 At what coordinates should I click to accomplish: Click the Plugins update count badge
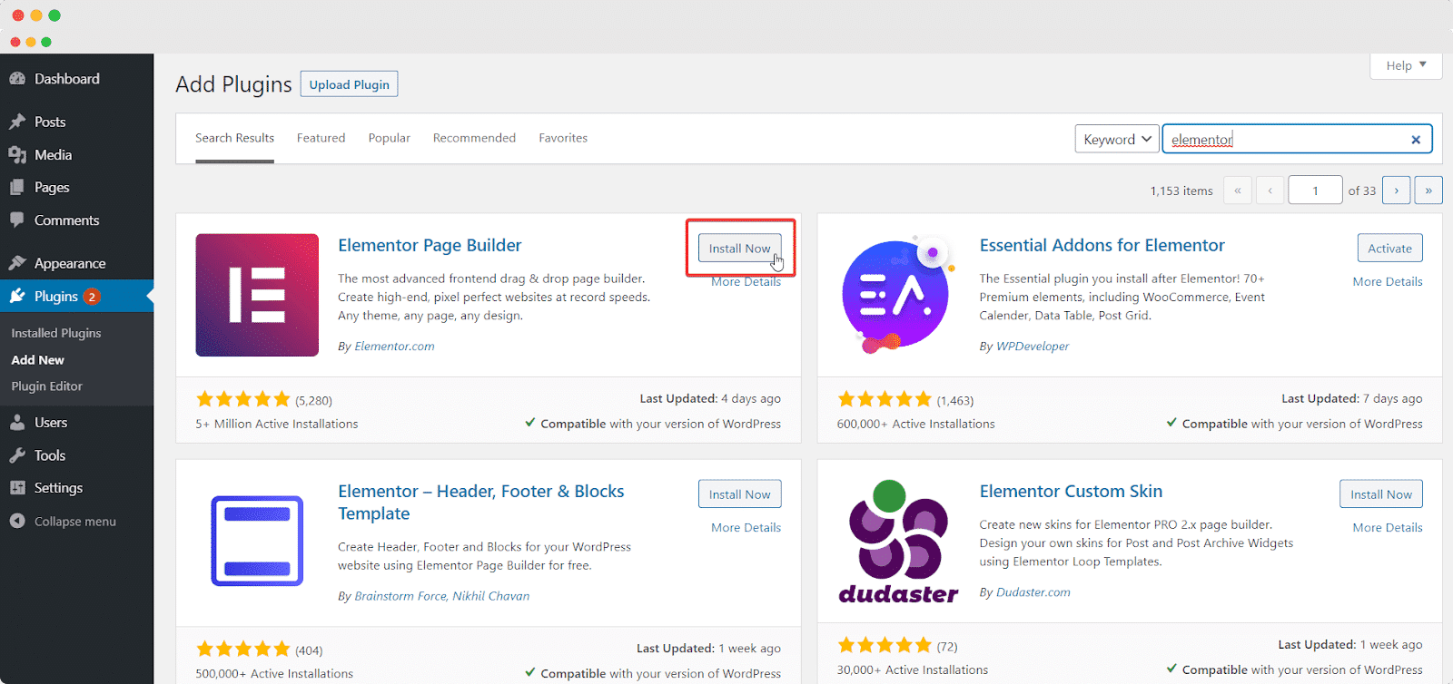92,297
